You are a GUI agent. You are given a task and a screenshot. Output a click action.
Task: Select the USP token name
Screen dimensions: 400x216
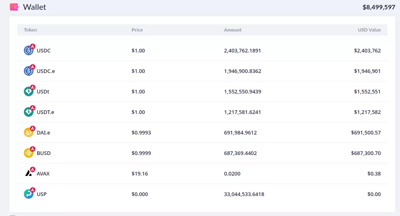(41, 194)
